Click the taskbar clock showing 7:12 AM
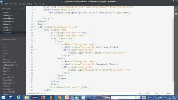The height and width of the screenshot is (100, 178). pyautogui.click(x=172, y=96)
